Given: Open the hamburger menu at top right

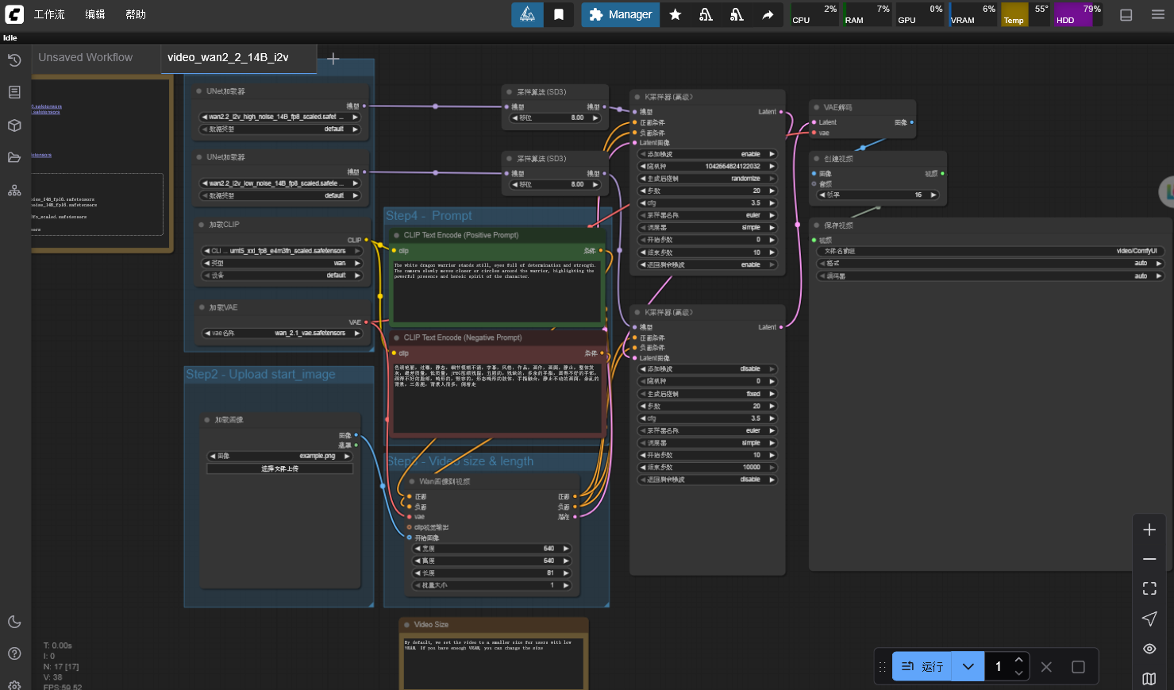Looking at the screenshot, I should coord(1158,14).
